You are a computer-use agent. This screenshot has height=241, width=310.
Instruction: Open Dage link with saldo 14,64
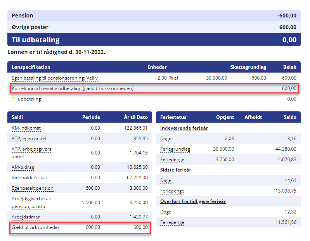click(166, 180)
